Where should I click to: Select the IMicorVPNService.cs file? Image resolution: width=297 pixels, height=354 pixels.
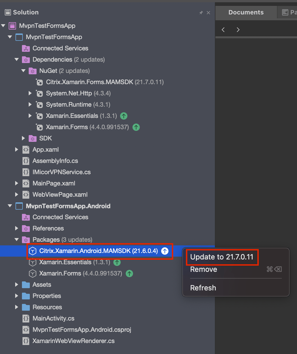point(62,172)
